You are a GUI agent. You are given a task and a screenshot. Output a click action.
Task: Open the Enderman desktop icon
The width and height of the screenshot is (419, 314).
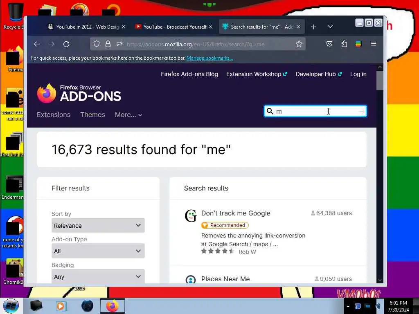coord(13,187)
